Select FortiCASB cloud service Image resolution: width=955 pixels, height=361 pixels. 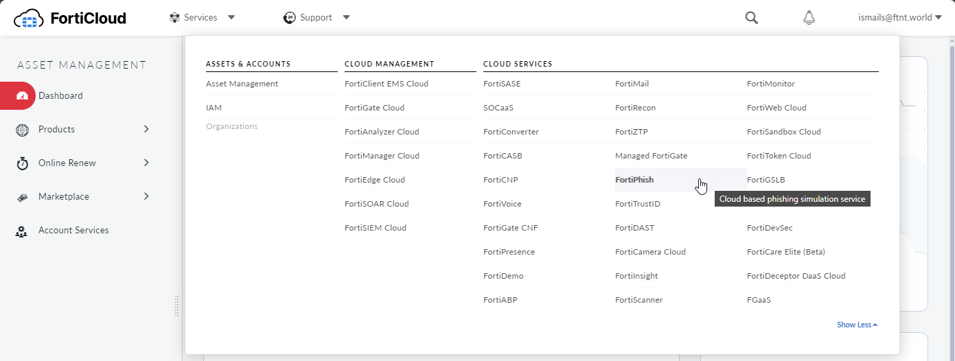(x=503, y=156)
